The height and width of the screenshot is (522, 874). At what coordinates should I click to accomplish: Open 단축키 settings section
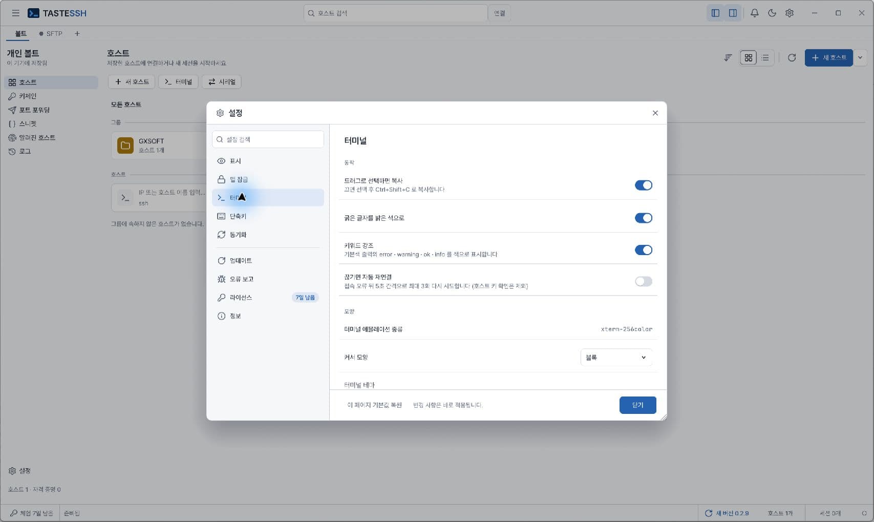pyautogui.click(x=268, y=216)
